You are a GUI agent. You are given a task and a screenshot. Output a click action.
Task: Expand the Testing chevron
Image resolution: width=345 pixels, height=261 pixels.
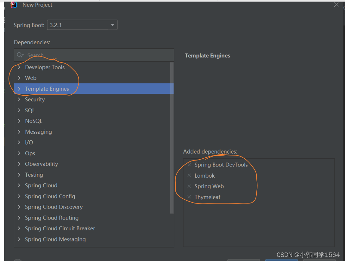click(19, 175)
